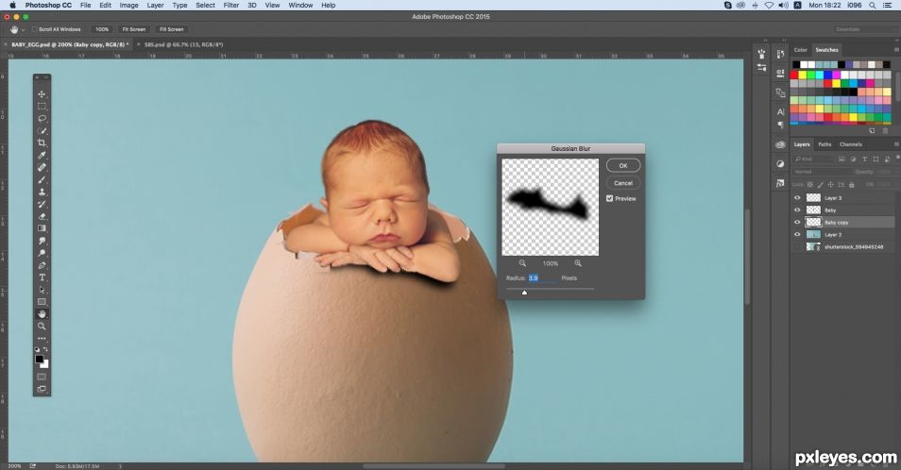The image size is (901, 470).
Task: Toggle Preview checkbox in Gaussian Blur
Action: [610, 198]
